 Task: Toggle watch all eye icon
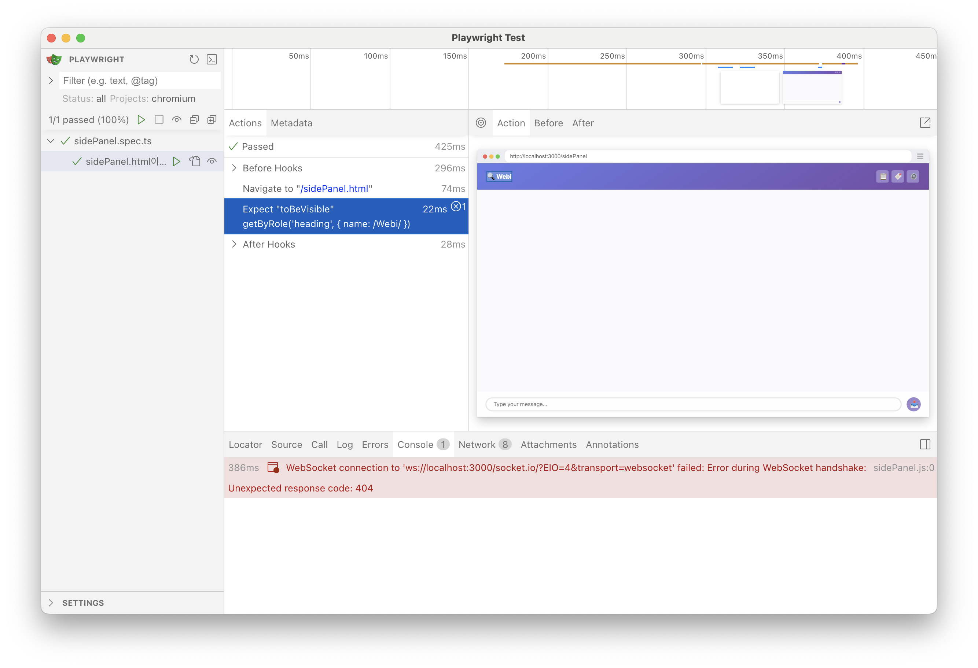point(176,120)
